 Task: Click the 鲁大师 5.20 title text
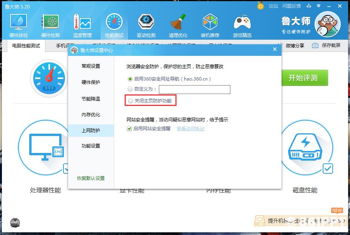[x=17, y=7]
